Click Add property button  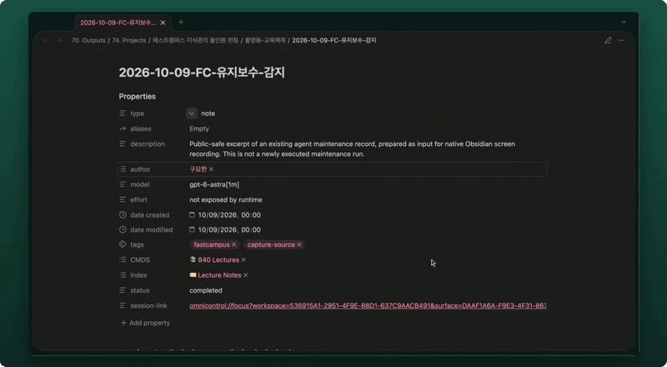point(145,323)
